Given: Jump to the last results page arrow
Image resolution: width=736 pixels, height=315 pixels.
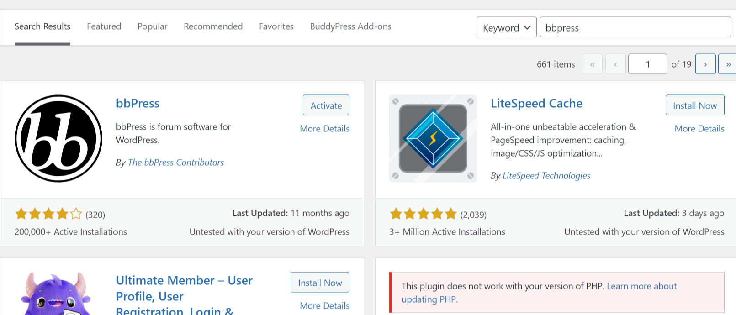Looking at the screenshot, I should click(728, 64).
